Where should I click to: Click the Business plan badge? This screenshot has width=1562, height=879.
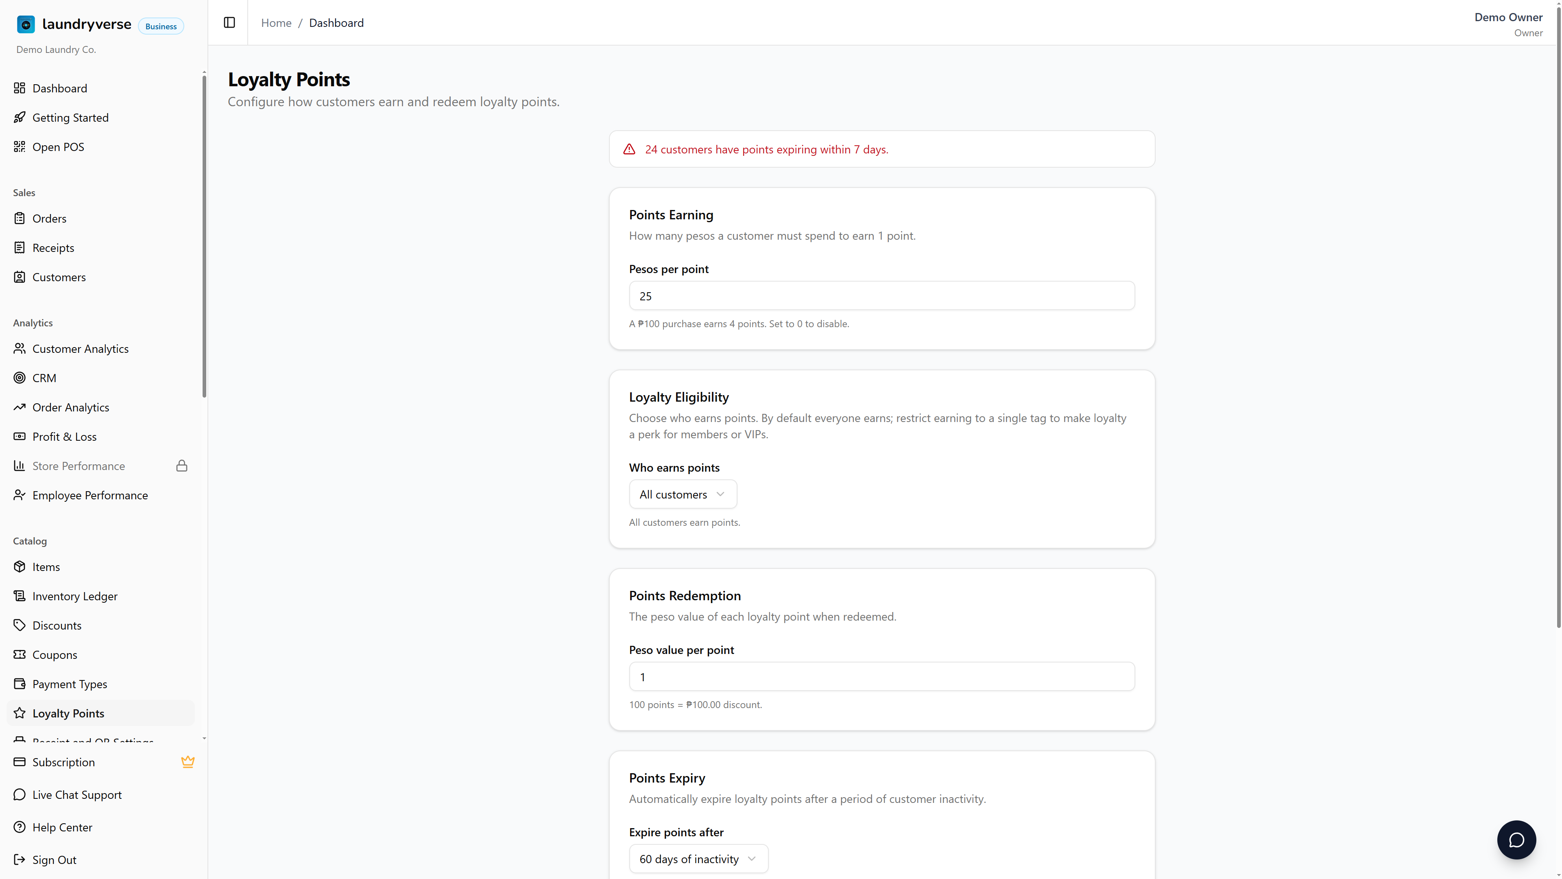pyautogui.click(x=161, y=26)
